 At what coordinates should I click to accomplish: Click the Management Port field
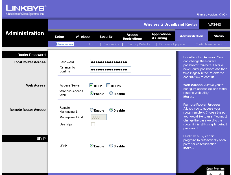(x=99, y=117)
